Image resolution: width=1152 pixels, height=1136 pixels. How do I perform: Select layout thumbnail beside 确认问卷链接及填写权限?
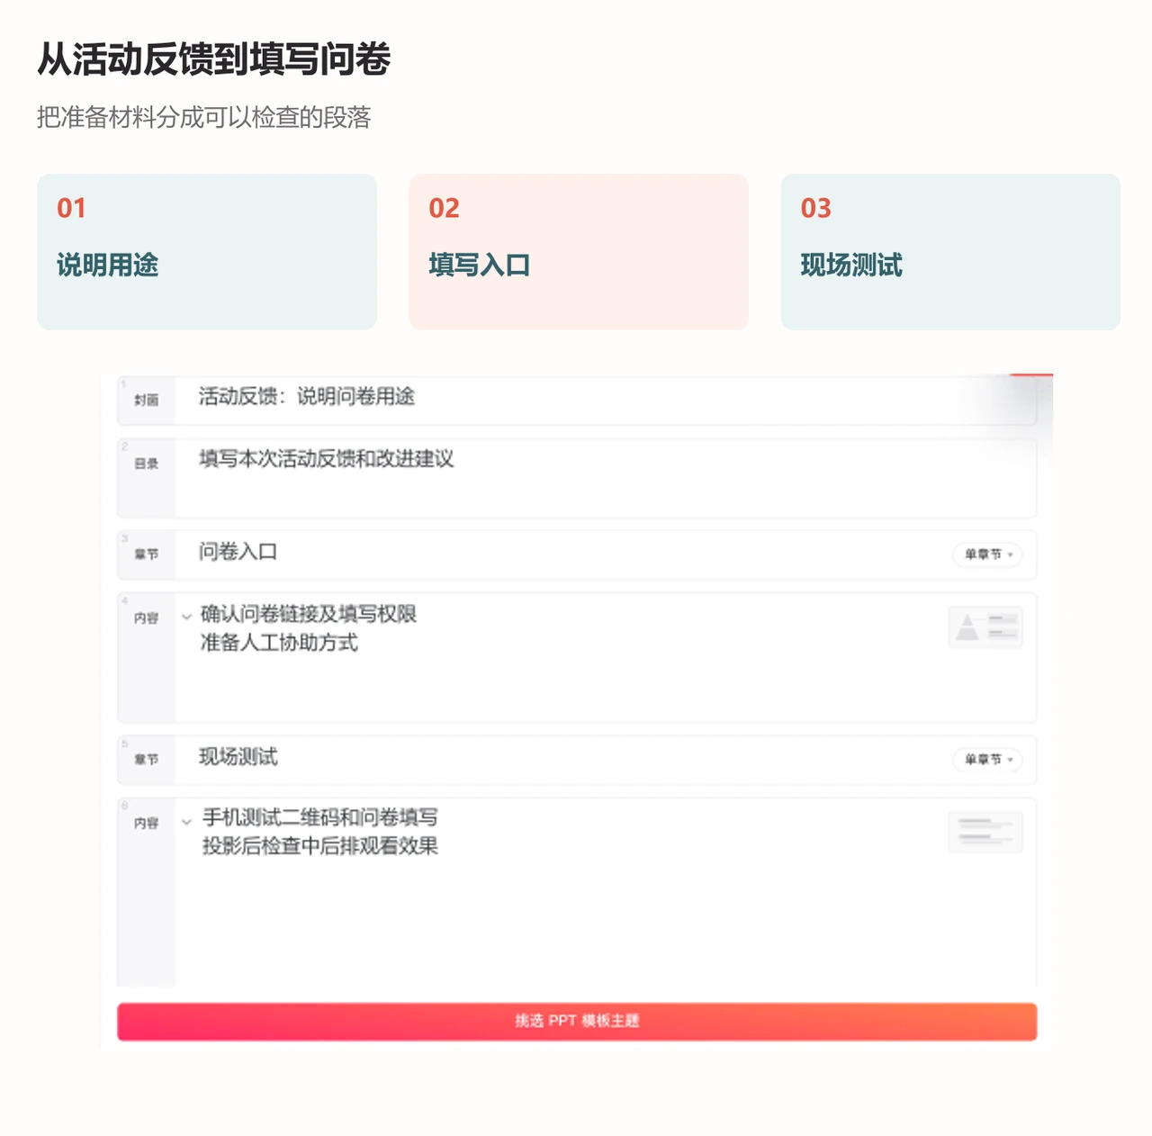click(x=985, y=627)
